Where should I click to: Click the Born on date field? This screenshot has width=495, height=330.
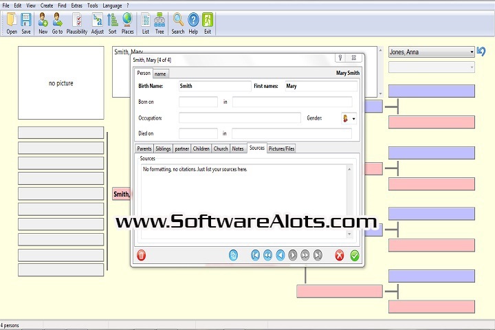click(198, 102)
